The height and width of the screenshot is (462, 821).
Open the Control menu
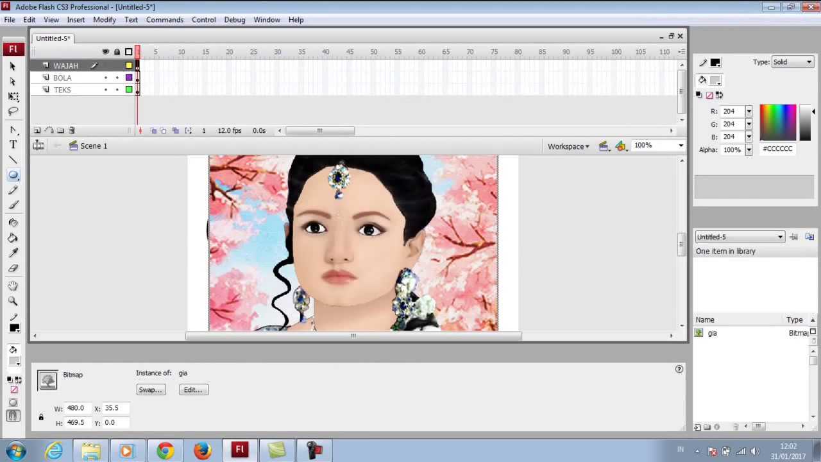pyautogui.click(x=204, y=20)
